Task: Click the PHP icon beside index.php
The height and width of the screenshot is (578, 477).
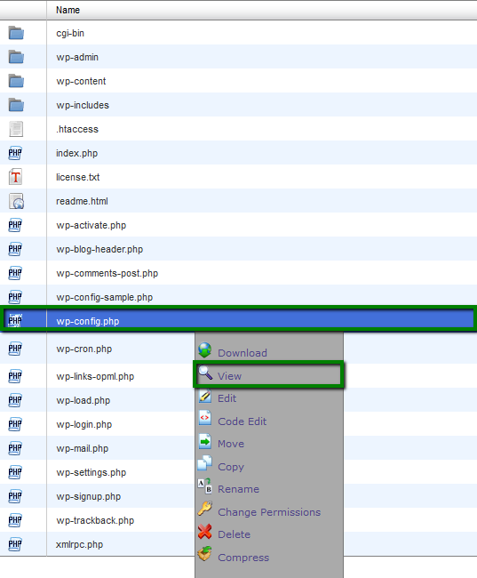Action: [15, 153]
